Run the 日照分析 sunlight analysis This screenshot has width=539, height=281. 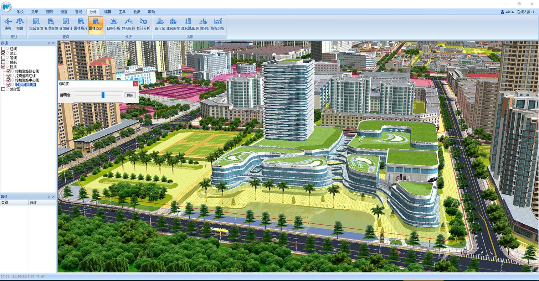[x=113, y=24]
